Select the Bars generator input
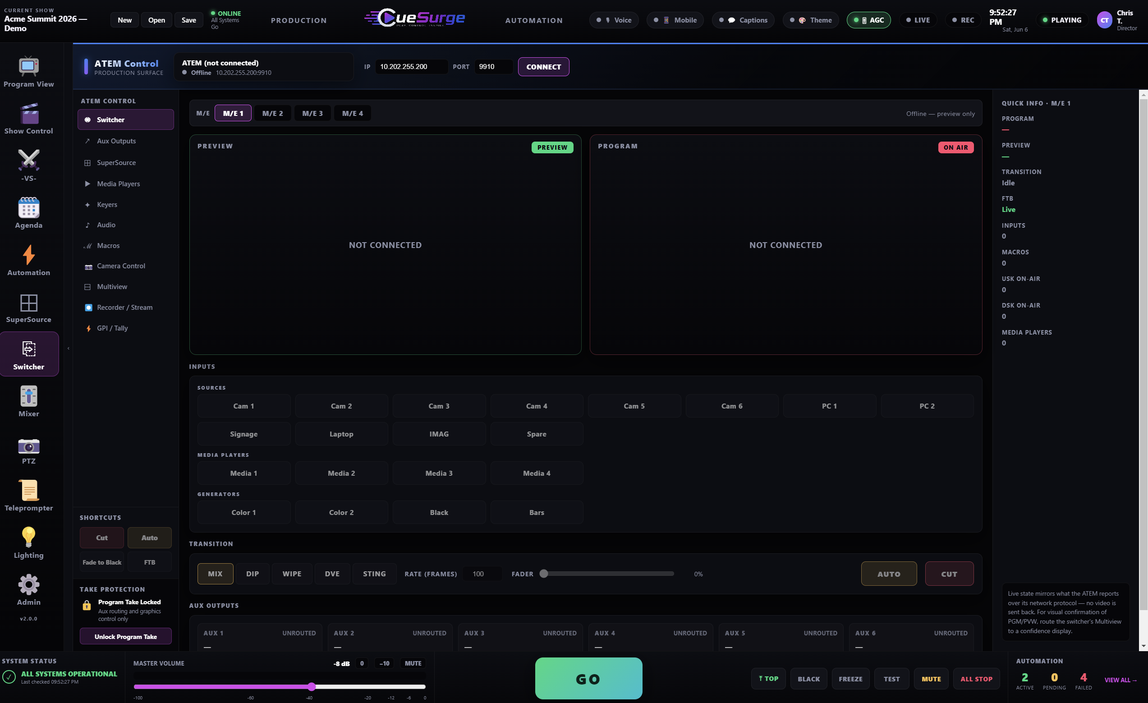 (536, 512)
